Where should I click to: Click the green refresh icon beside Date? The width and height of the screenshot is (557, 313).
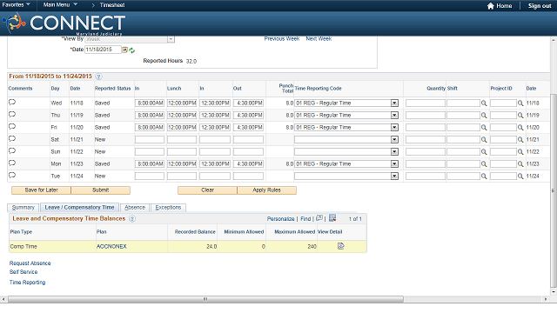(x=132, y=50)
